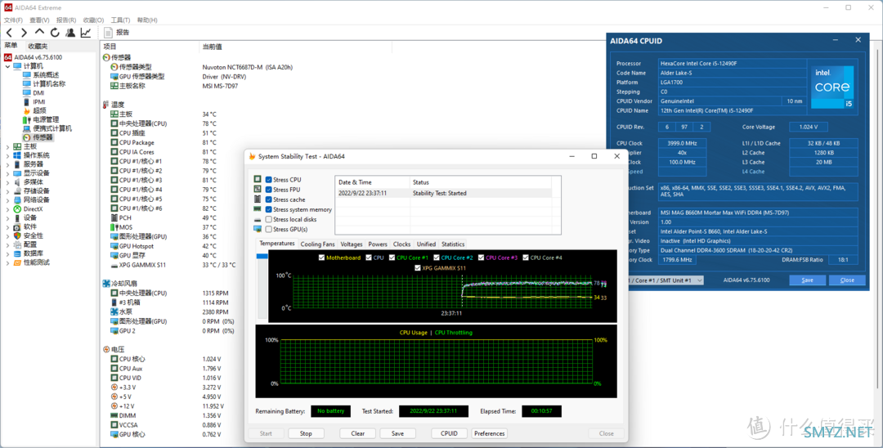The width and height of the screenshot is (883, 448).
Task: Uncheck Stress system memory checkbox
Action: 269,209
